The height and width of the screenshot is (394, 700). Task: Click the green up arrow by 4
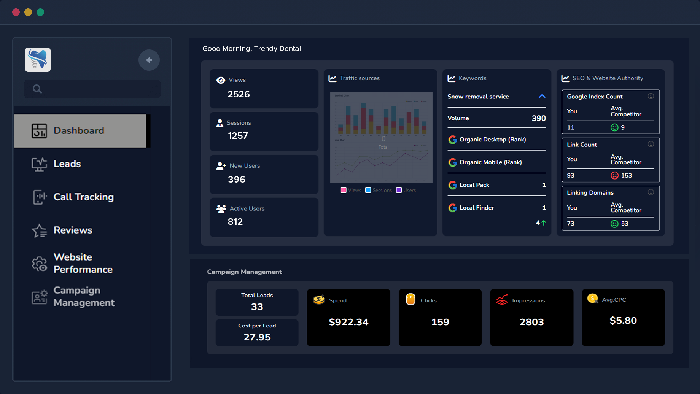pos(544,223)
